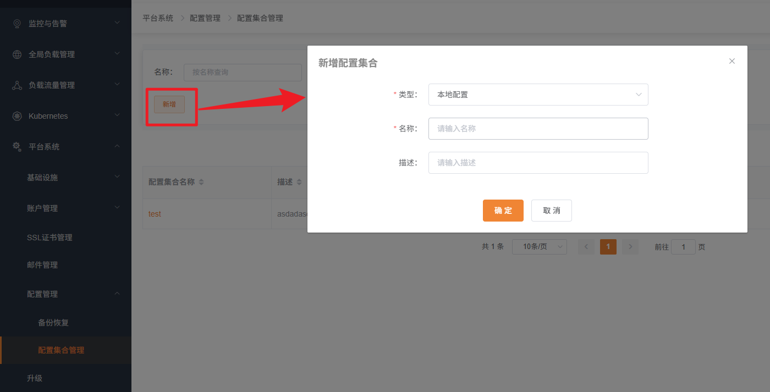Sort by 配置集合名称 column arrows

tap(201, 182)
